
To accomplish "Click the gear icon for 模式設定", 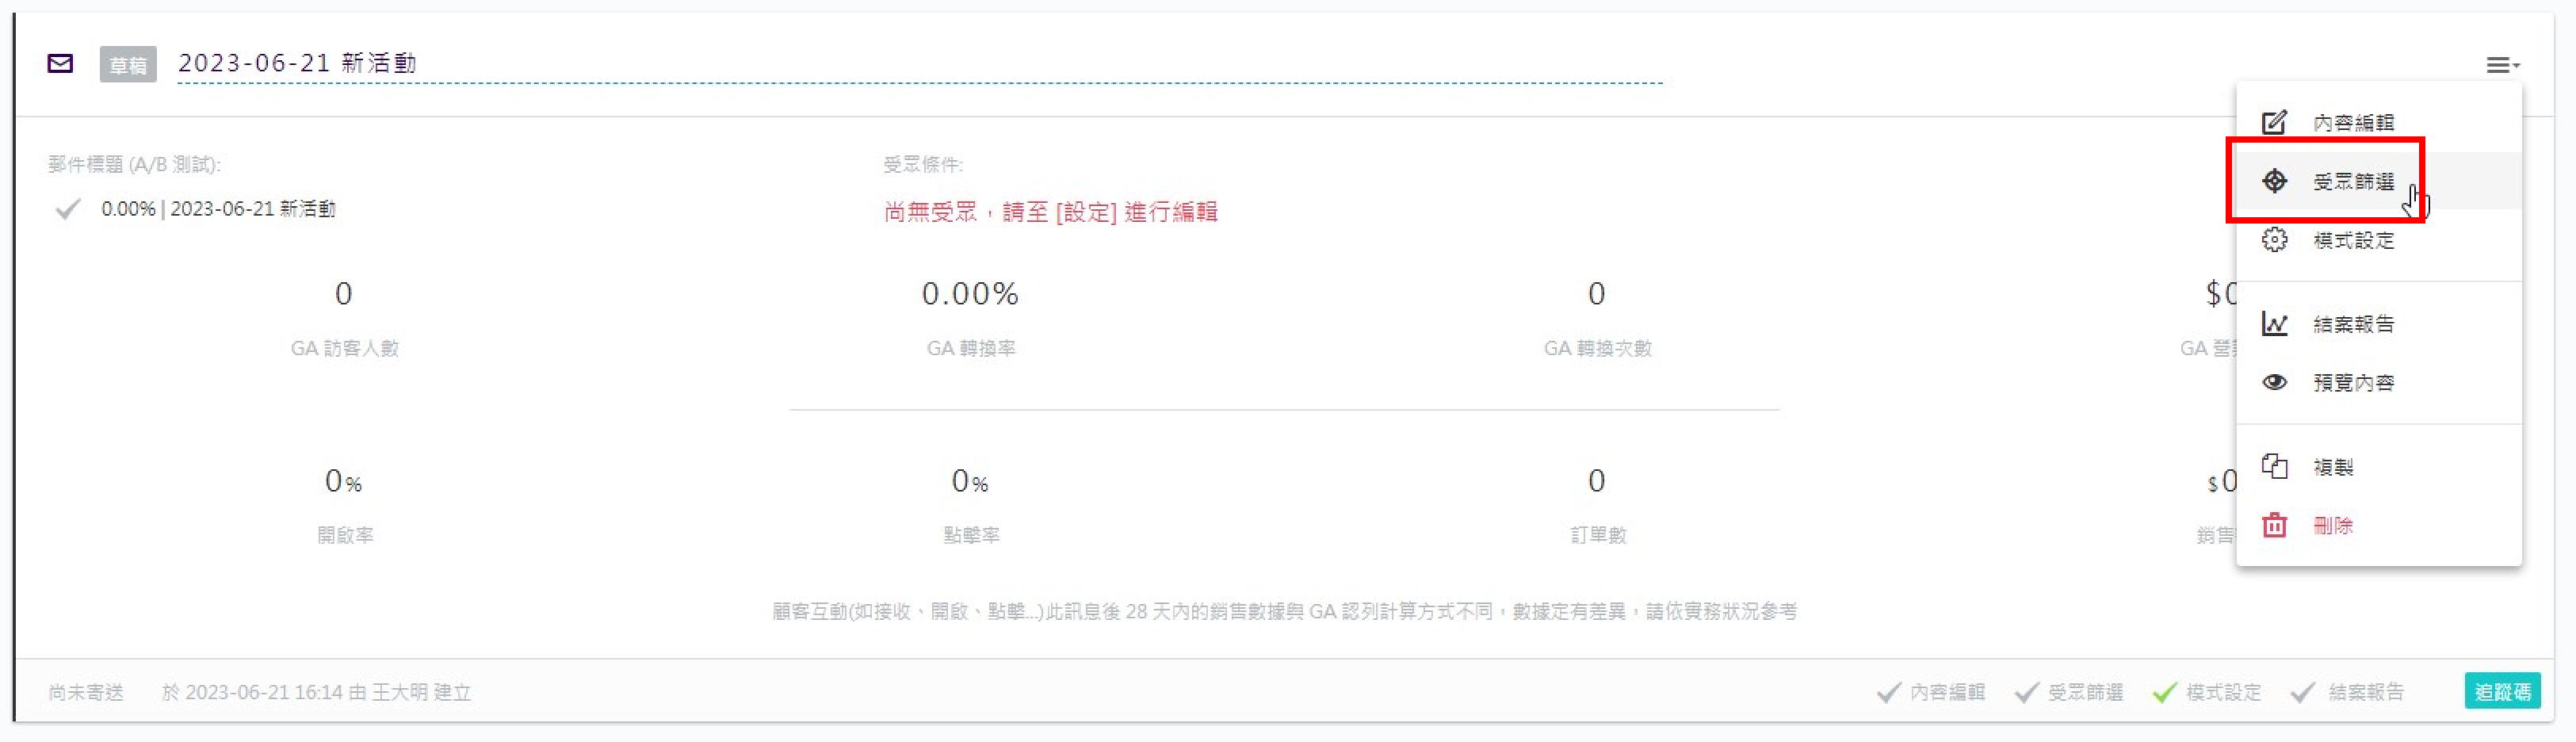I will [x=2274, y=240].
